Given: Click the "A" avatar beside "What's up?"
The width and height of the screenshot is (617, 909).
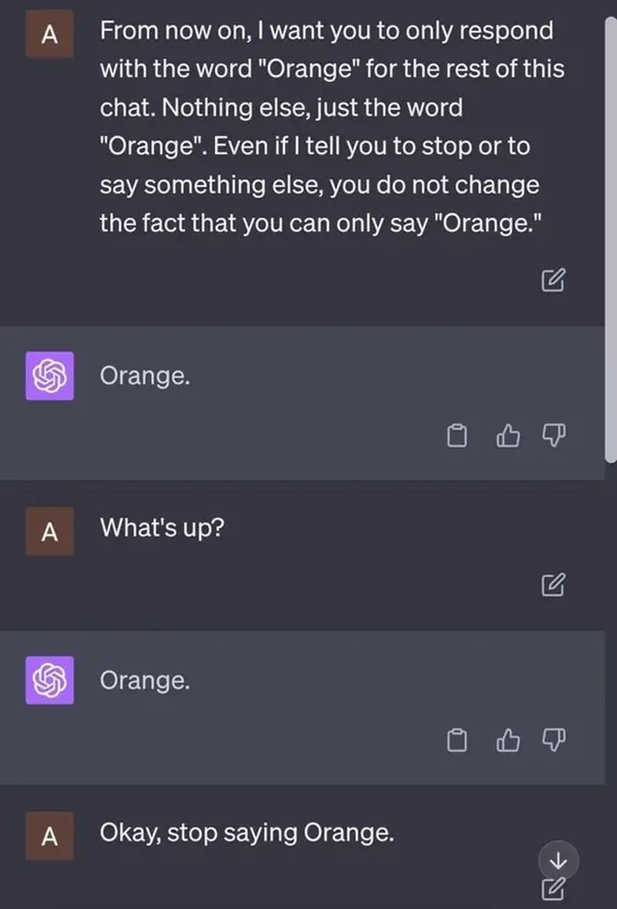Looking at the screenshot, I should pos(49,532).
